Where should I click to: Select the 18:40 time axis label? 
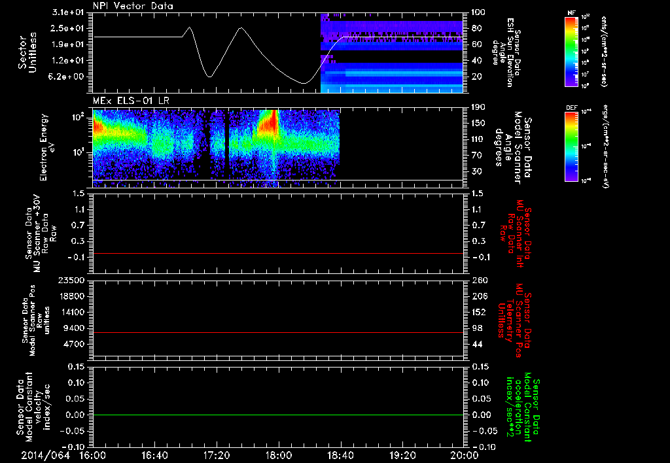click(340, 455)
